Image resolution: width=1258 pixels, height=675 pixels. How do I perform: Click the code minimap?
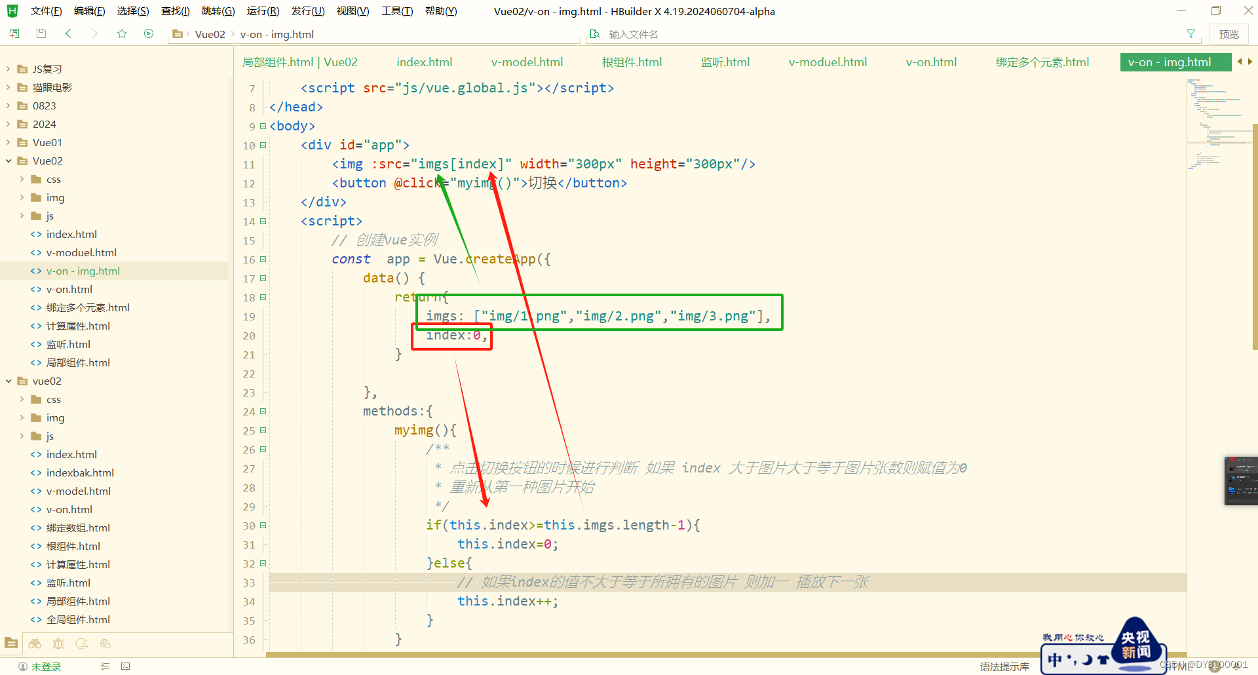coord(1219,125)
